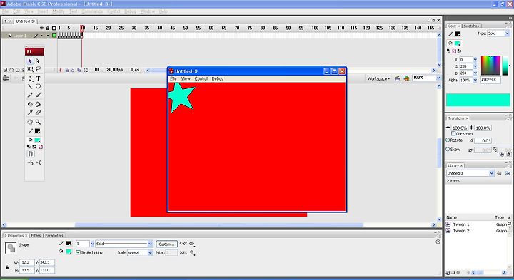Select the Text tool
Viewport: 514px width, 280px height.
(38, 78)
